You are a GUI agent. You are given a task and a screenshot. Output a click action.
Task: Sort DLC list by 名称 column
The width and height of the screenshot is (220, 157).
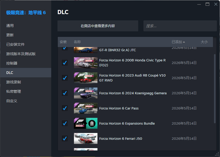pyautogui.click(x=77, y=42)
